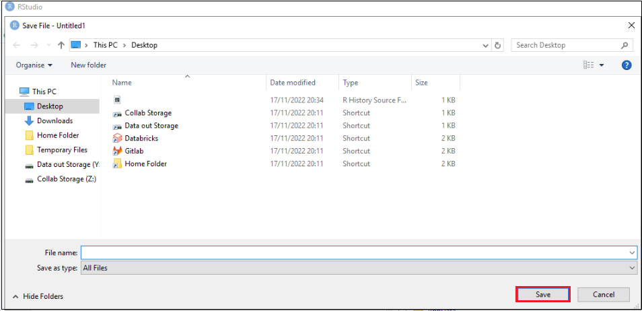The image size is (642, 311).
Task: Click the Databricks shortcut icon
Action: [x=117, y=138]
